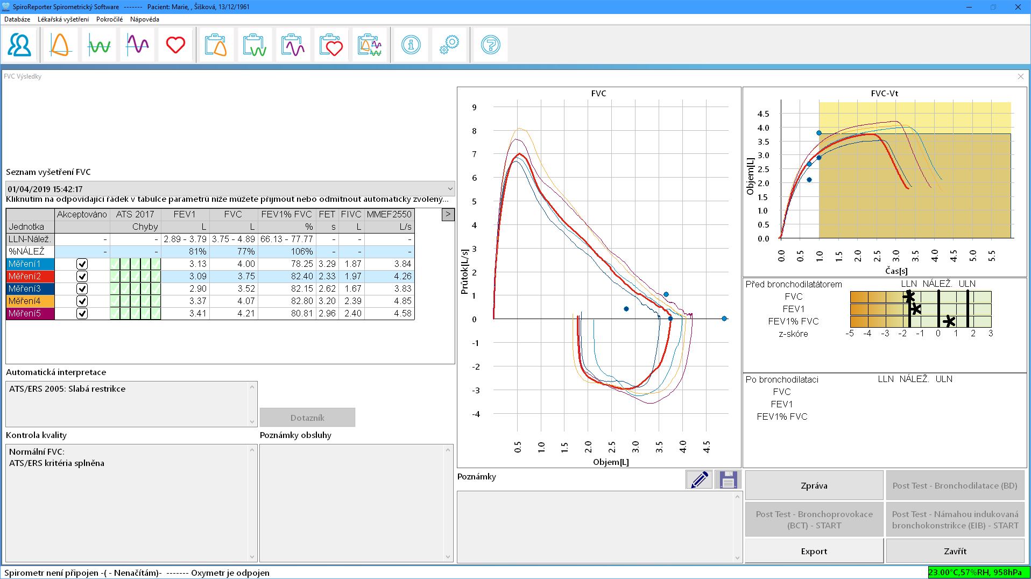The height and width of the screenshot is (579, 1031).
Task: Edit notes using the pencil icon
Action: pyautogui.click(x=698, y=479)
